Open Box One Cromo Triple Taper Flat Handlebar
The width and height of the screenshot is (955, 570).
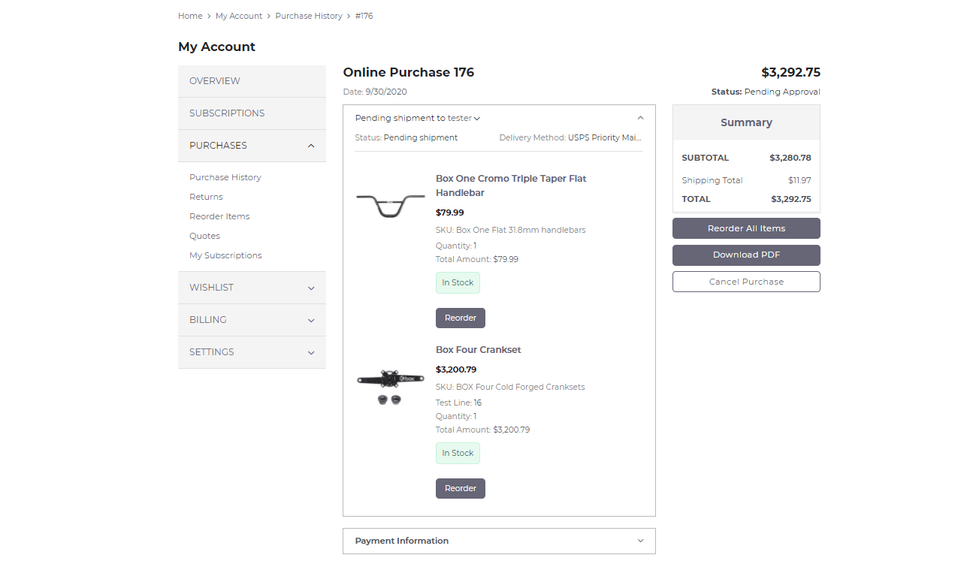point(511,185)
